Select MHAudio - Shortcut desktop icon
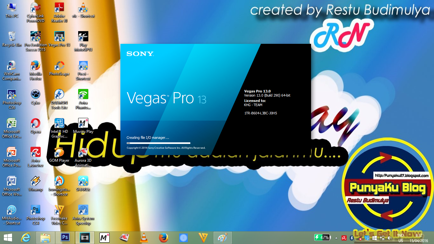Viewport: 434px width, 244px height. [x=12, y=215]
